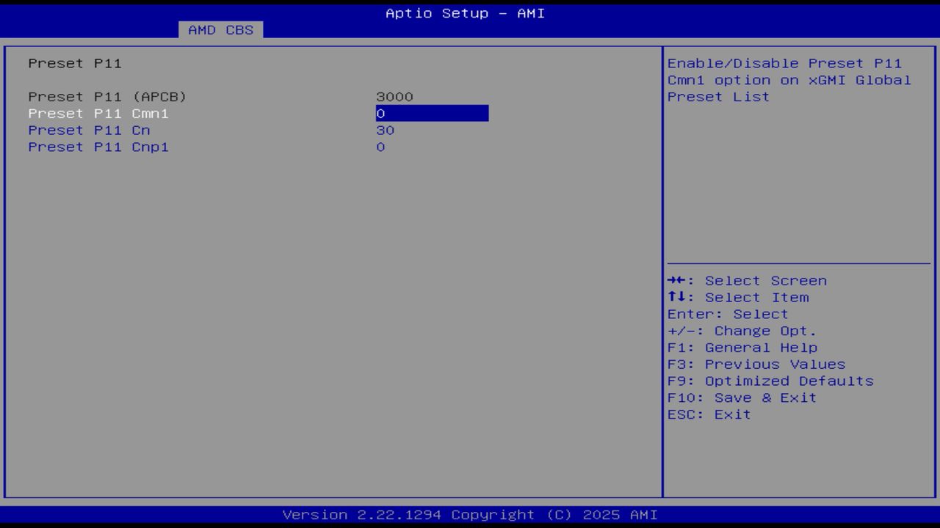Click the Preset P11 (APCB) entry
Image resolution: width=940 pixels, height=528 pixels.
click(x=106, y=96)
